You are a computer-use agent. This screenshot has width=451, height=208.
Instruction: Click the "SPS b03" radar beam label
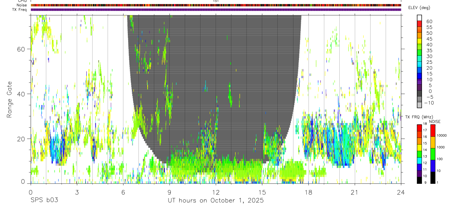(x=44, y=201)
